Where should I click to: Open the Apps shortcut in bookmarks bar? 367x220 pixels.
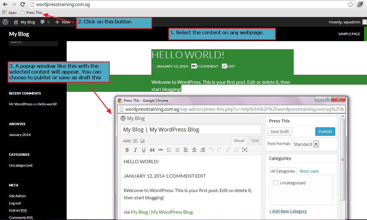[x=10, y=13]
